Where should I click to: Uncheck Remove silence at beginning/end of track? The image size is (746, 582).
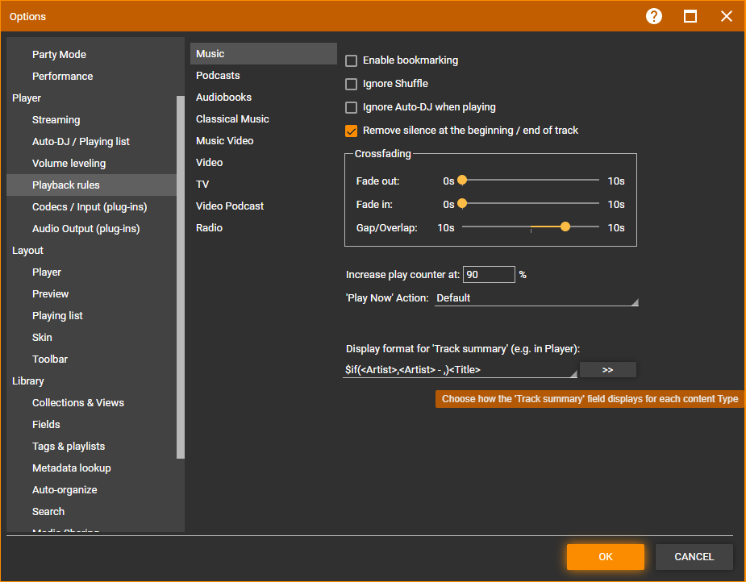[x=351, y=131]
